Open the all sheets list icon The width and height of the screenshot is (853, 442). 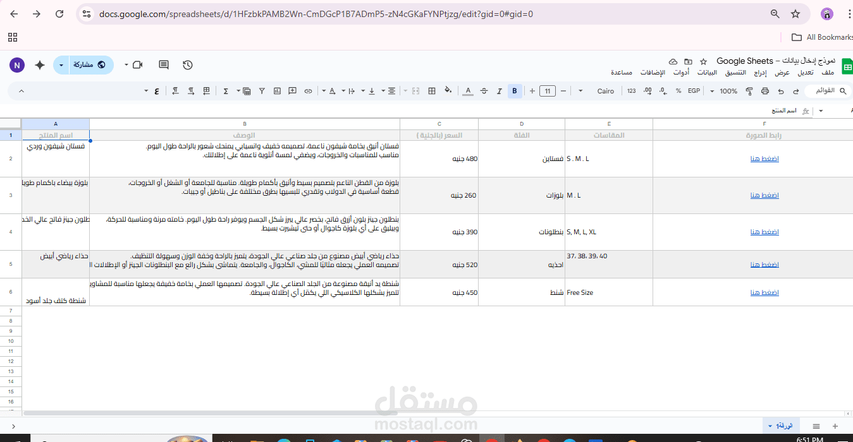point(816,427)
